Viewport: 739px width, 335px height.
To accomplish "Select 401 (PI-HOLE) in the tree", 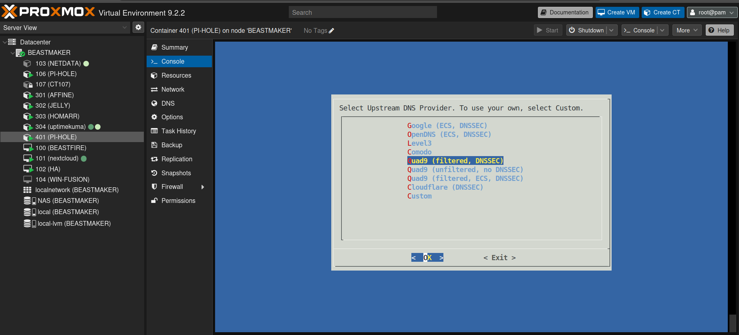I will [72, 137].
